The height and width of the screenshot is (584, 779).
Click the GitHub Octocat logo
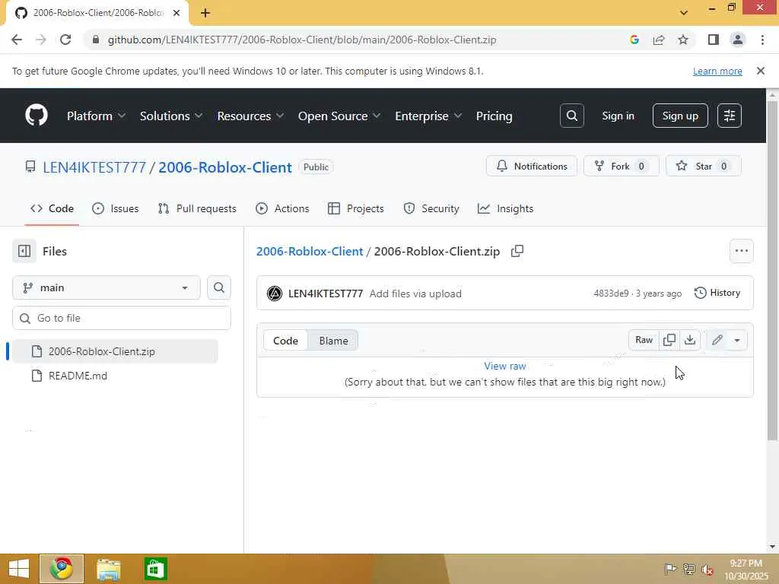pyautogui.click(x=37, y=116)
